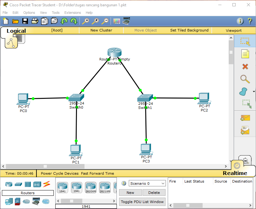Click the Help question mark icon
The width and height of the screenshot is (256, 209).
250,21
